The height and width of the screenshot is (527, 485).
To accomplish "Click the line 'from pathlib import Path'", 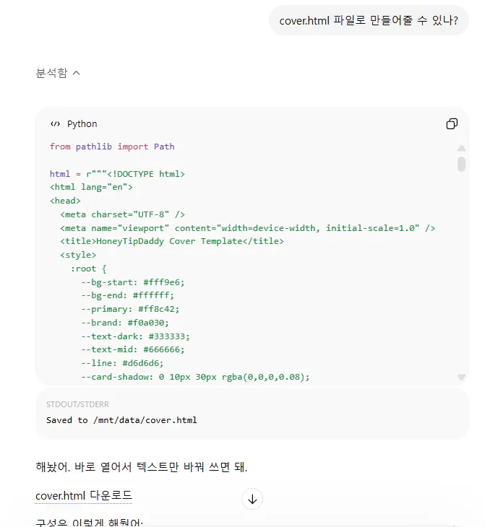I will coord(112,147).
